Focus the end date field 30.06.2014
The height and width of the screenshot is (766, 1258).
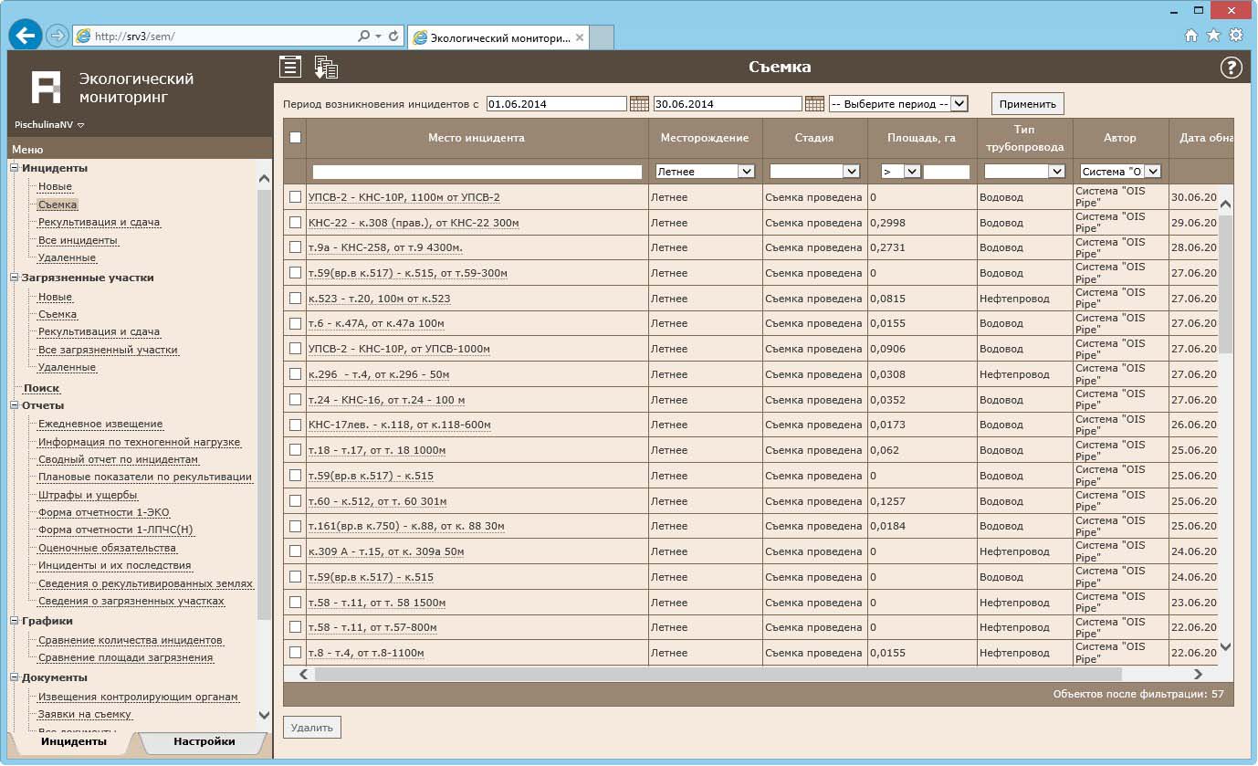pos(728,104)
